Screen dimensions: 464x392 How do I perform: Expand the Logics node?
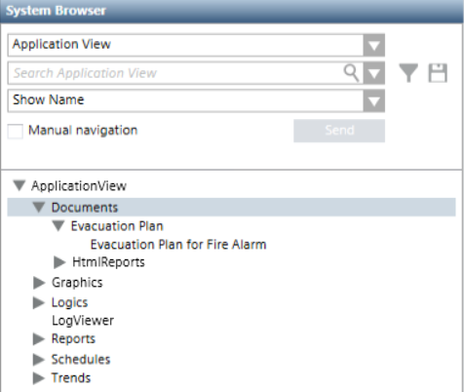tap(39, 303)
